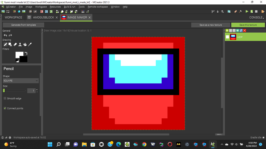Click the remote branch setup icon
This screenshot has height=149, width=266.
pos(213,11)
